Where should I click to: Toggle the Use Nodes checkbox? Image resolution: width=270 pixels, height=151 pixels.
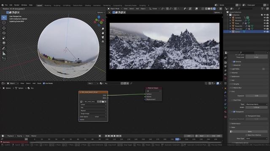44,83
